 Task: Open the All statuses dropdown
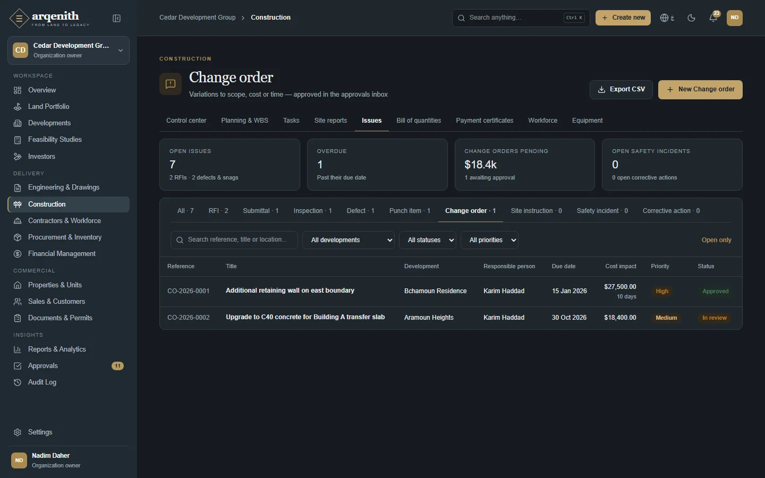pyautogui.click(x=428, y=240)
